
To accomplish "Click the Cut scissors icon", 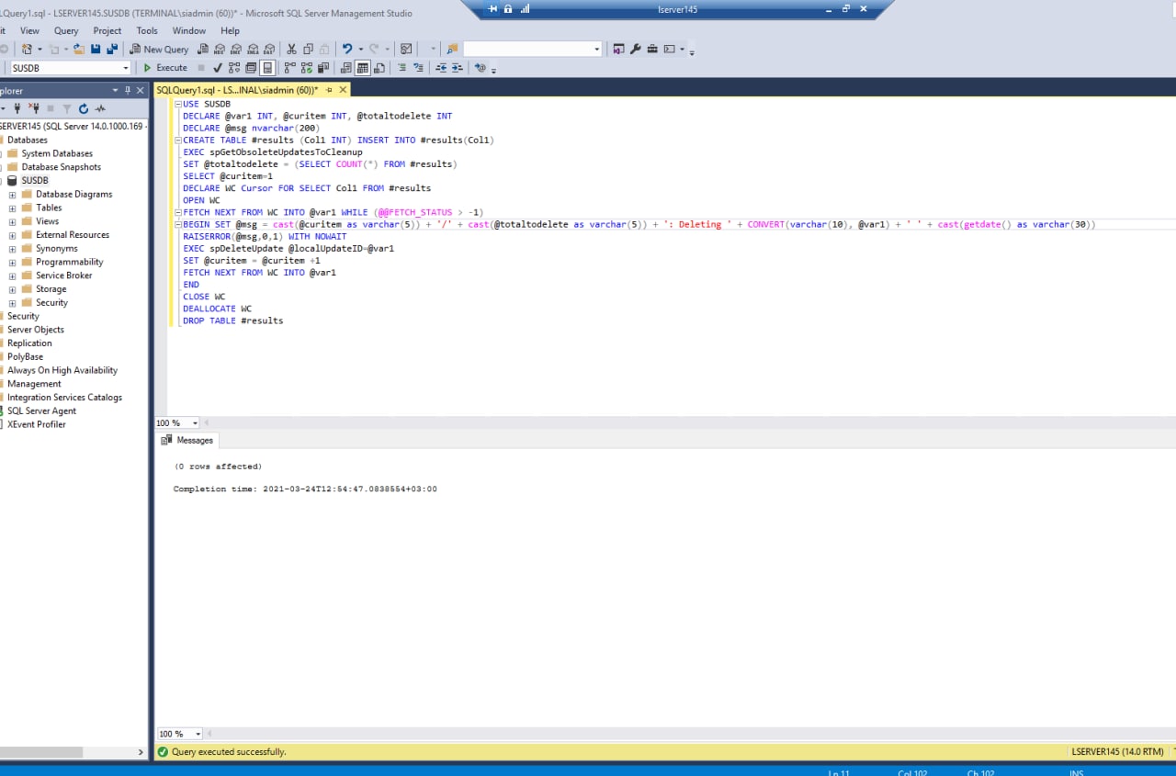I will click(291, 49).
